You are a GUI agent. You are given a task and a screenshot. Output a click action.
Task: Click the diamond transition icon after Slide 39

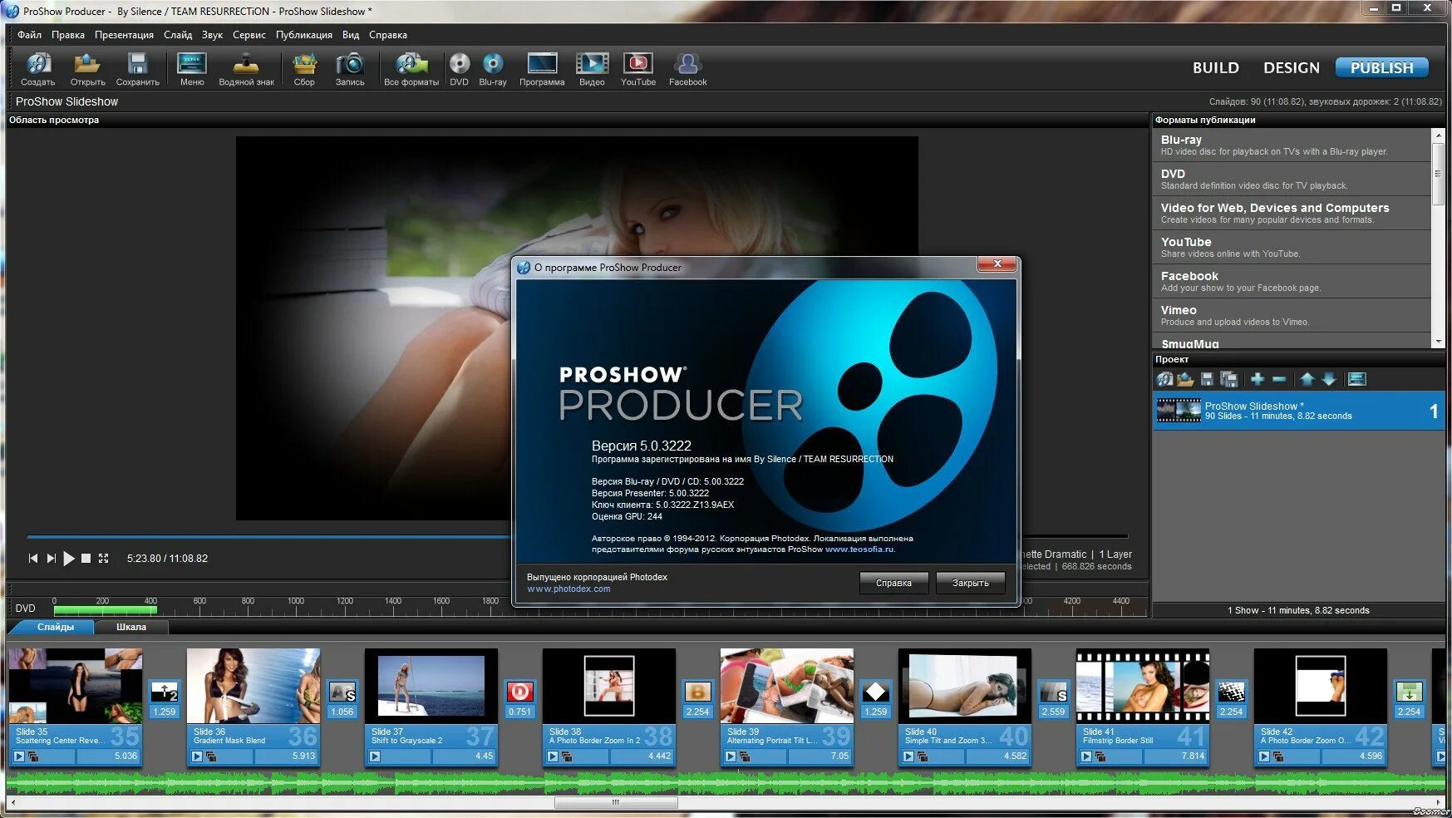(x=875, y=692)
